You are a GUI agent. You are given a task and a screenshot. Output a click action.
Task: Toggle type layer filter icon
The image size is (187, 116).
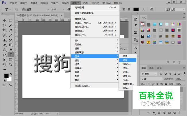click(170, 74)
